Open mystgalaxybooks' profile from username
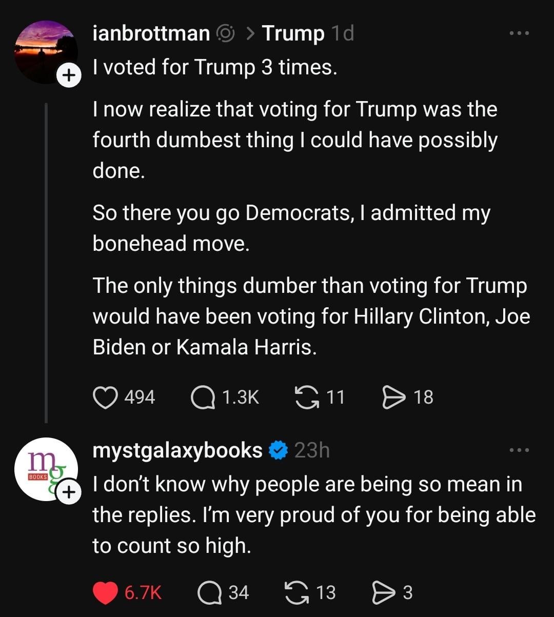This screenshot has width=554, height=617. [x=177, y=450]
